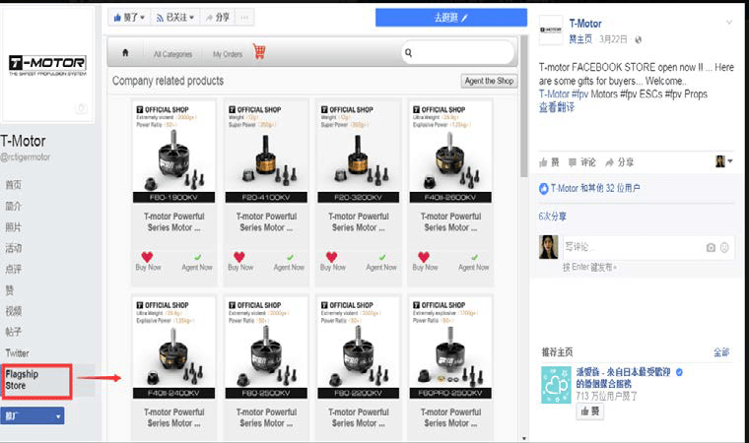
Task: Open the three-dots more options button
Action: (244, 17)
